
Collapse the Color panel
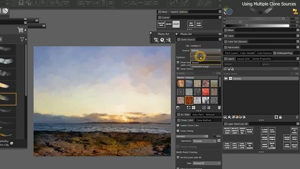[225, 36]
